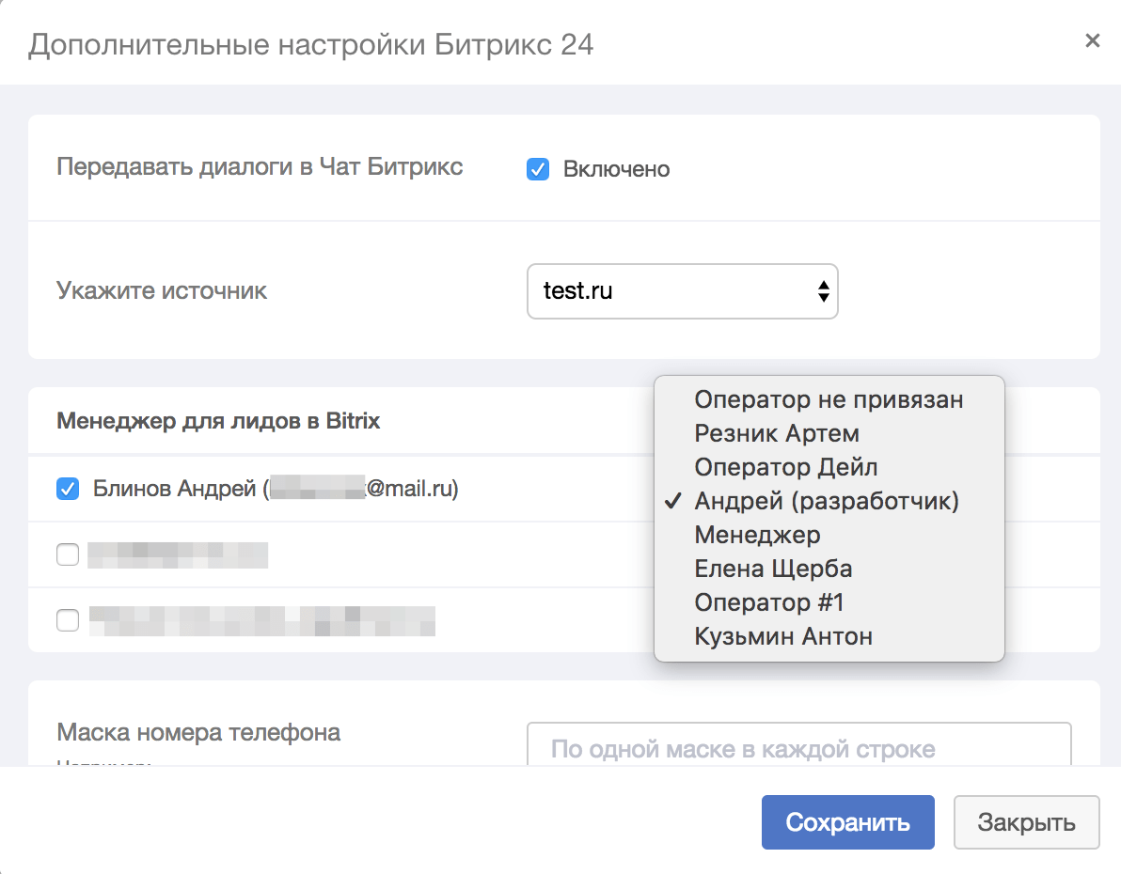Image resolution: width=1121 pixels, height=874 pixels.
Task: Click the Маска номера телефона label
Action: (198, 732)
